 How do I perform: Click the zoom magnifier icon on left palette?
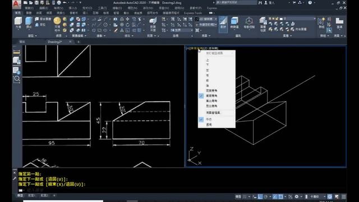[17, 79]
